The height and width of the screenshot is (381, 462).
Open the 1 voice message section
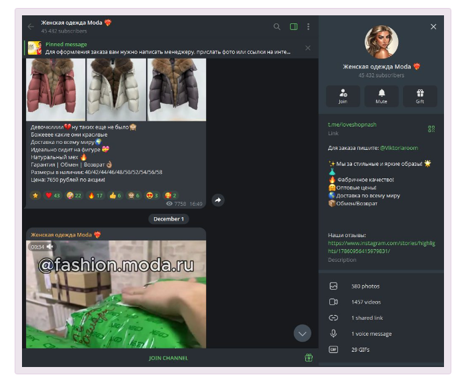tap(381, 334)
